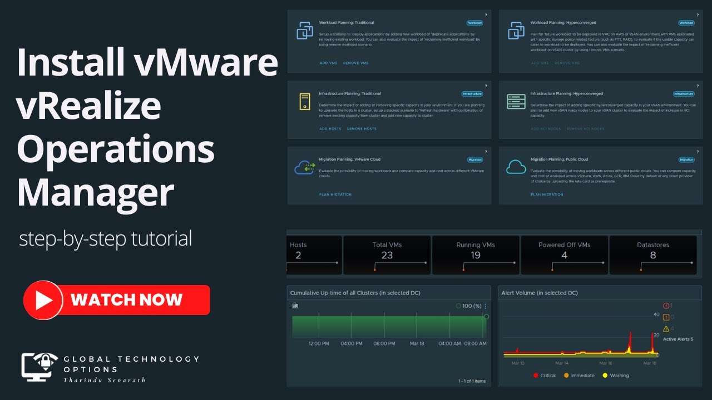Toggle the Warning legend entry

tap(615, 376)
